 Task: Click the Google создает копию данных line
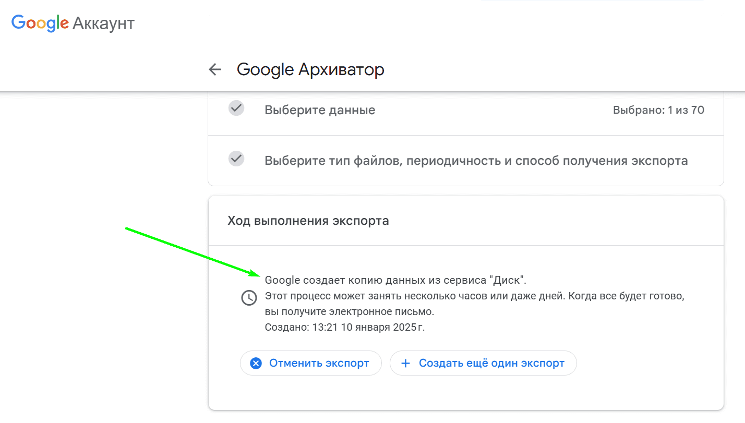click(396, 280)
